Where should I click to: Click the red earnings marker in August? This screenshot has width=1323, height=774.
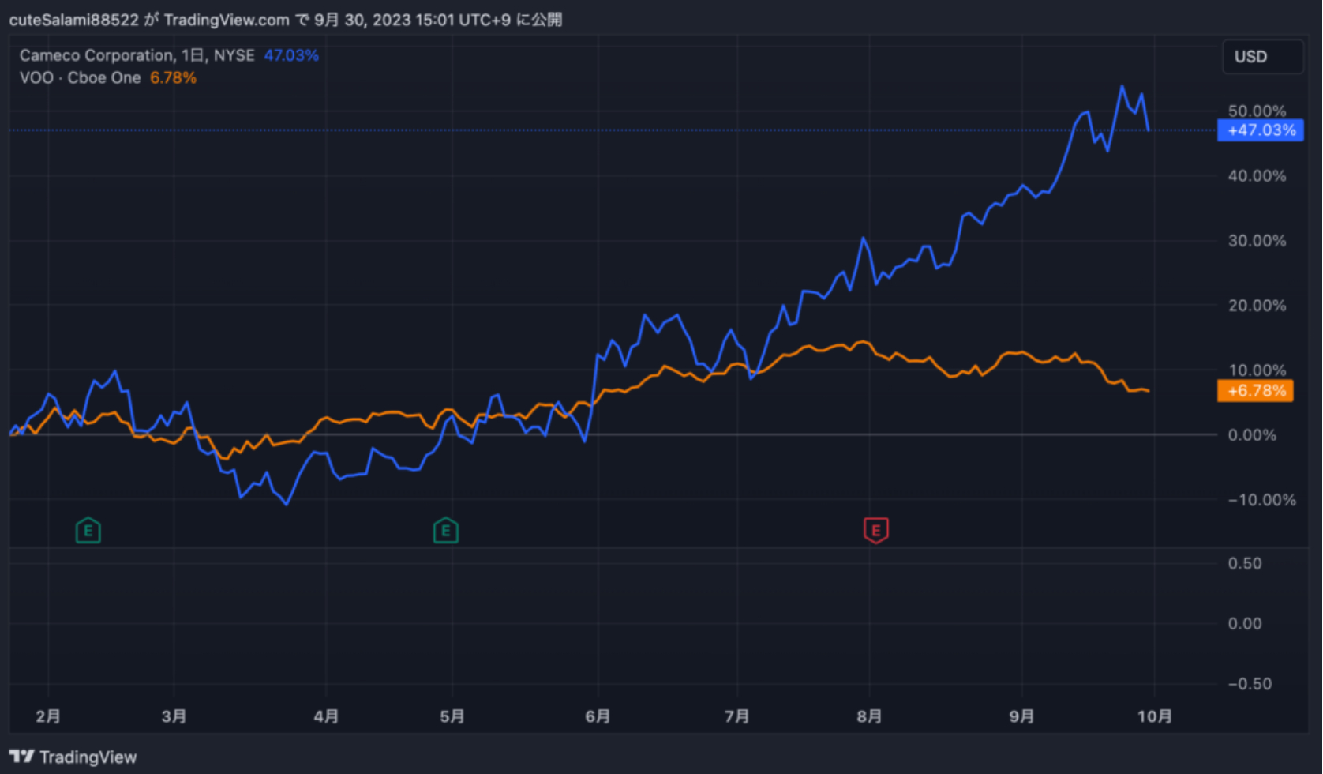876,531
